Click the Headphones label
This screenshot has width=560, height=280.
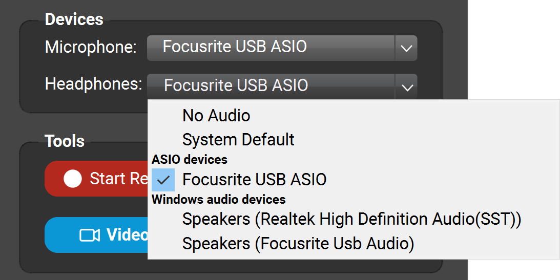[94, 84]
